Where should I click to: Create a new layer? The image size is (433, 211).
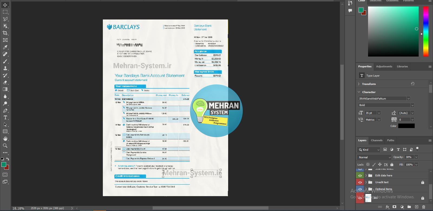coord(416,207)
